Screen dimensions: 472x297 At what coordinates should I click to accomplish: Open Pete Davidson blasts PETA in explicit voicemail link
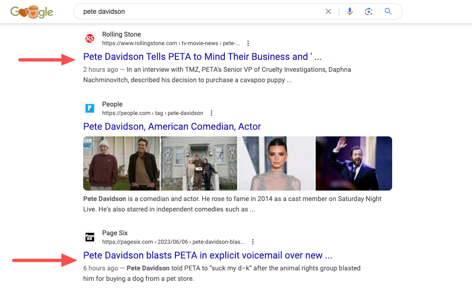coord(208,255)
